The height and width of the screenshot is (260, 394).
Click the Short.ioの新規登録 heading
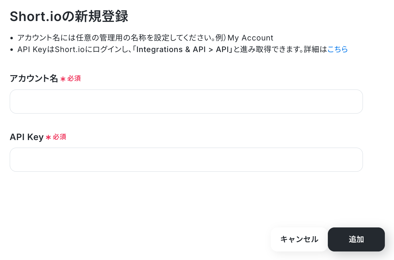coord(69,17)
